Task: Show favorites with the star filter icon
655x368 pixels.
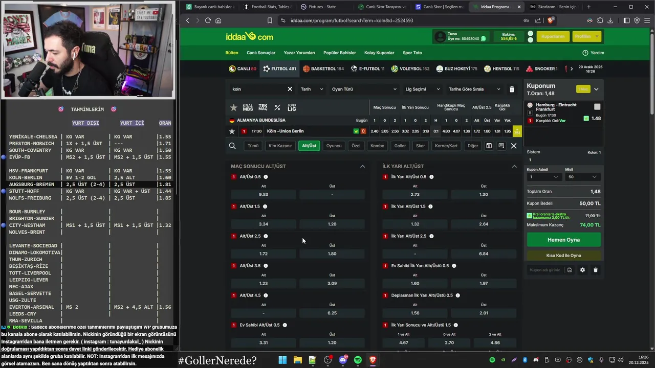Action: tap(234, 108)
